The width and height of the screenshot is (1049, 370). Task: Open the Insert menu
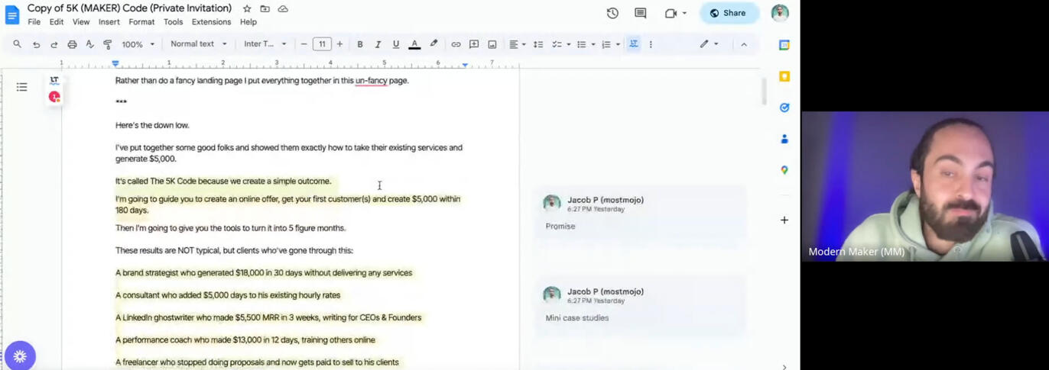pos(109,22)
